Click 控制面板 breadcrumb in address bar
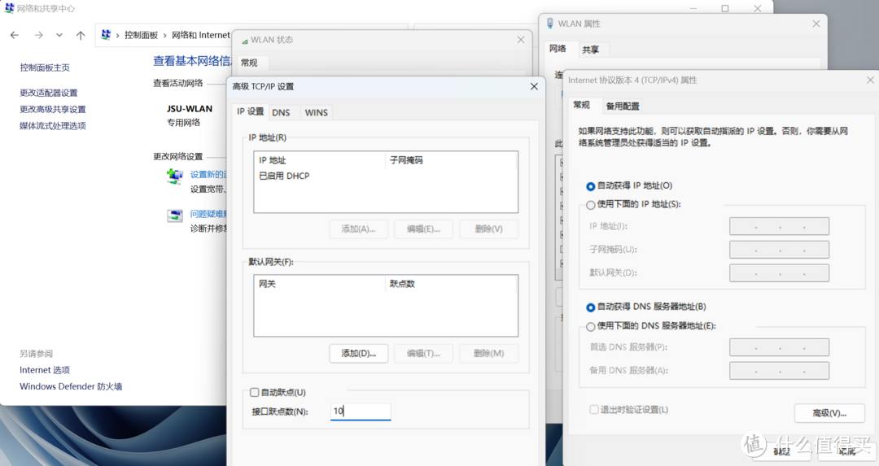The width and height of the screenshot is (879, 466). click(142, 35)
